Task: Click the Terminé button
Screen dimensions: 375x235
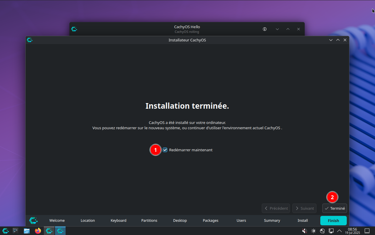Action: [x=335, y=208]
